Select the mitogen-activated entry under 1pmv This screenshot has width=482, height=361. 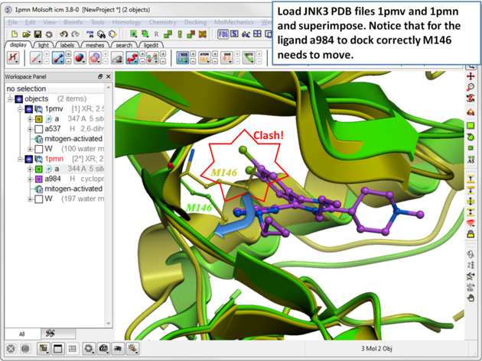tap(73, 139)
